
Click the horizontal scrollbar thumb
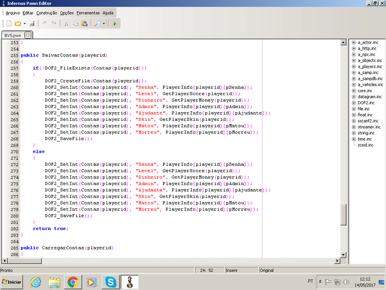[25, 261]
